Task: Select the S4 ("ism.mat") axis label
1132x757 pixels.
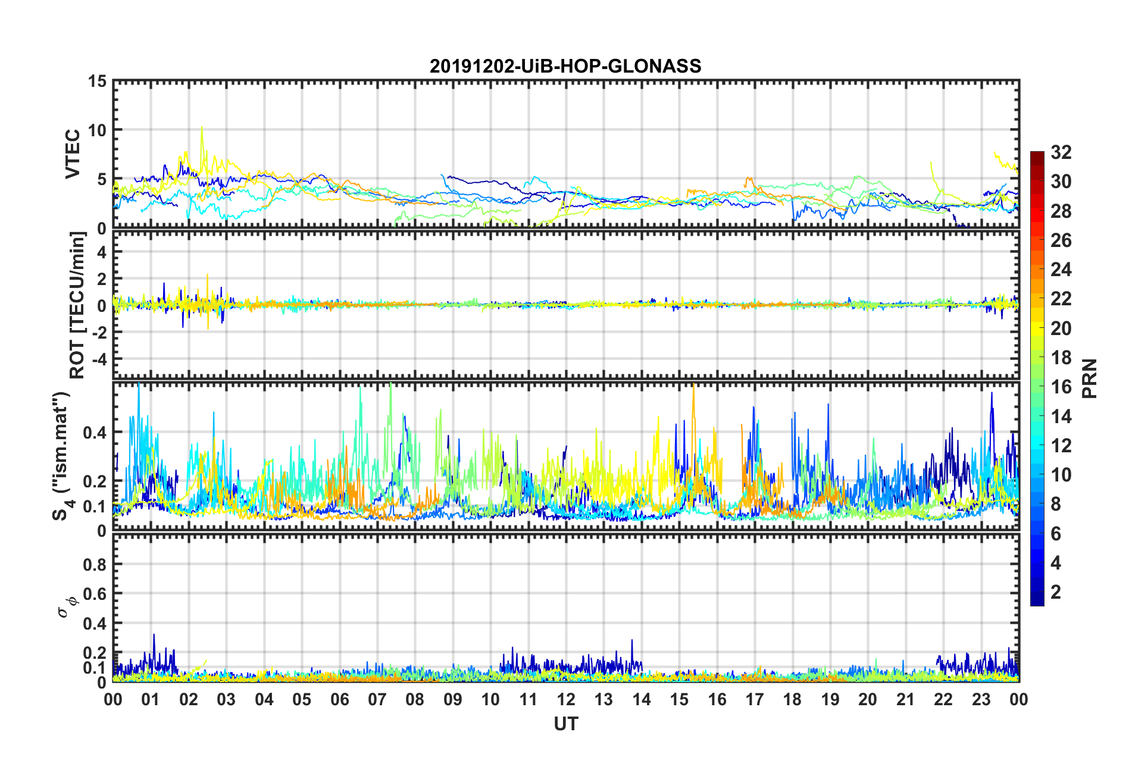Action: [x=62, y=455]
